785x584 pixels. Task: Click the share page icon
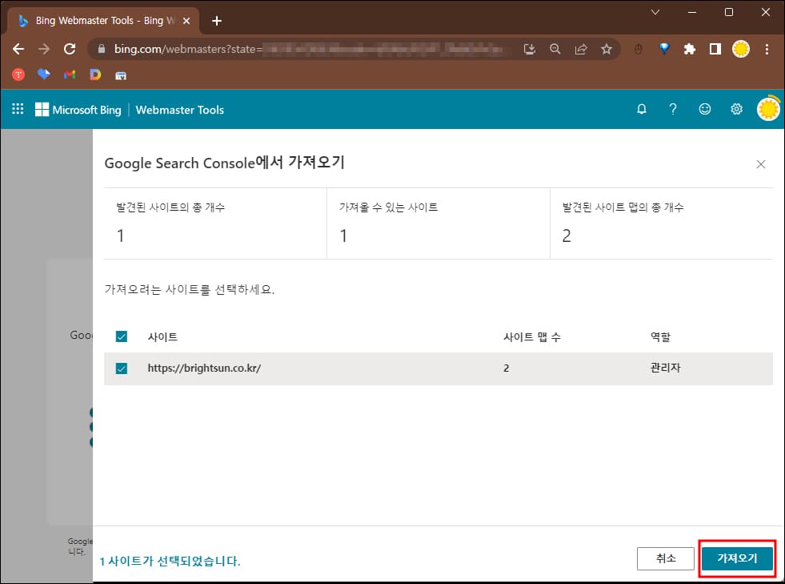(x=581, y=49)
